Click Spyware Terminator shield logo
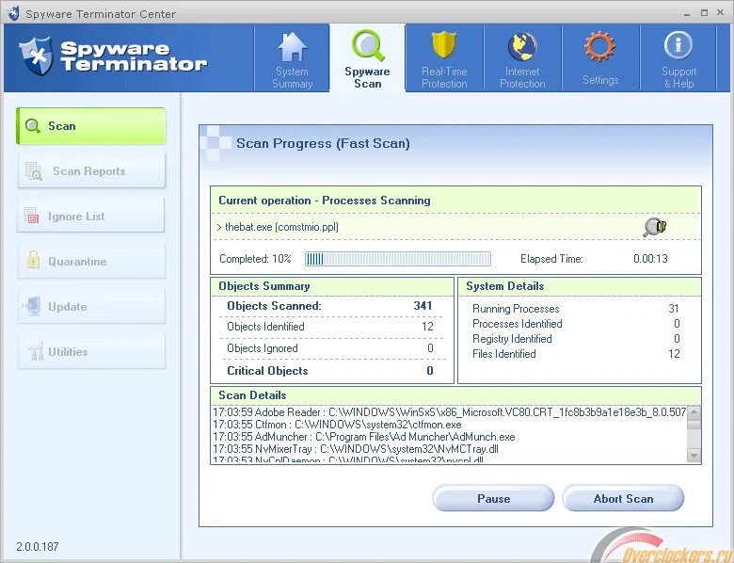Image resolution: width=734 pixels, height=563 pixels. (36, 56)
